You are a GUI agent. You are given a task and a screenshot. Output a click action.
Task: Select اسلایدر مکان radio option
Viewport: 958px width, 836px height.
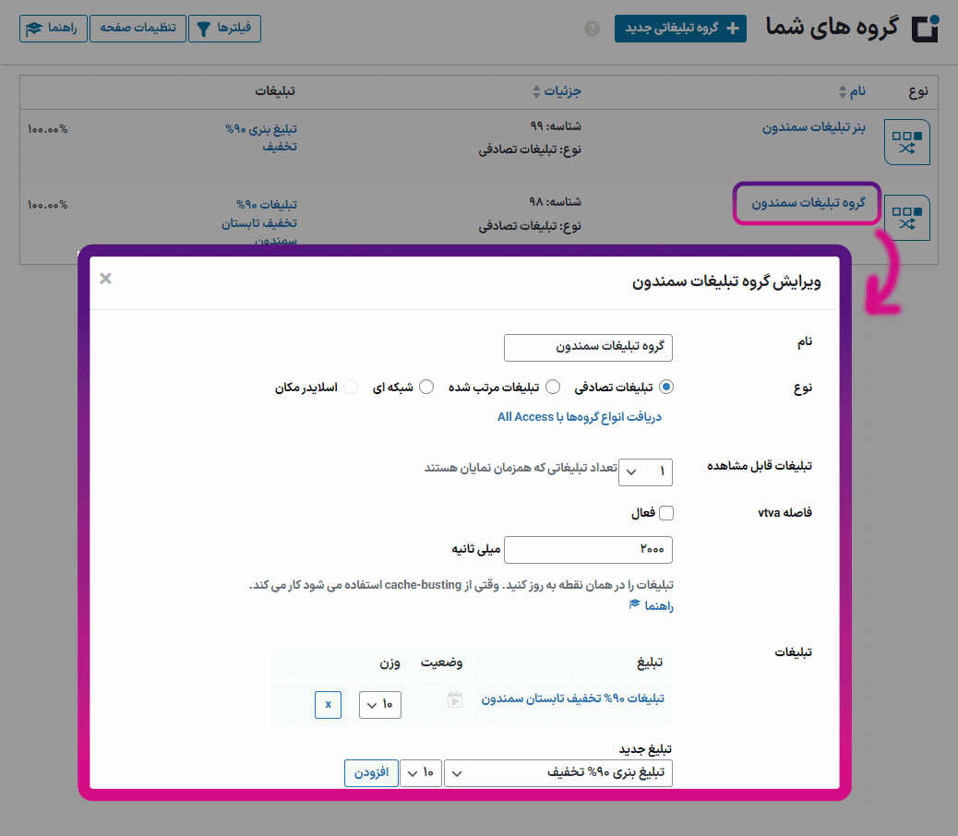click(x=351, y=388)
